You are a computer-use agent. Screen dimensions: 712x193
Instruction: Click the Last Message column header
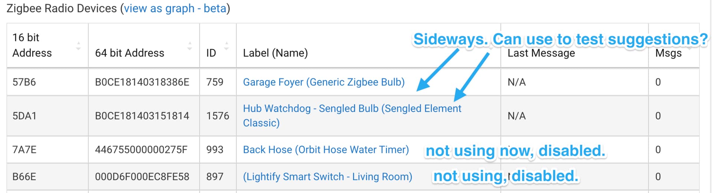coord(541,53)
